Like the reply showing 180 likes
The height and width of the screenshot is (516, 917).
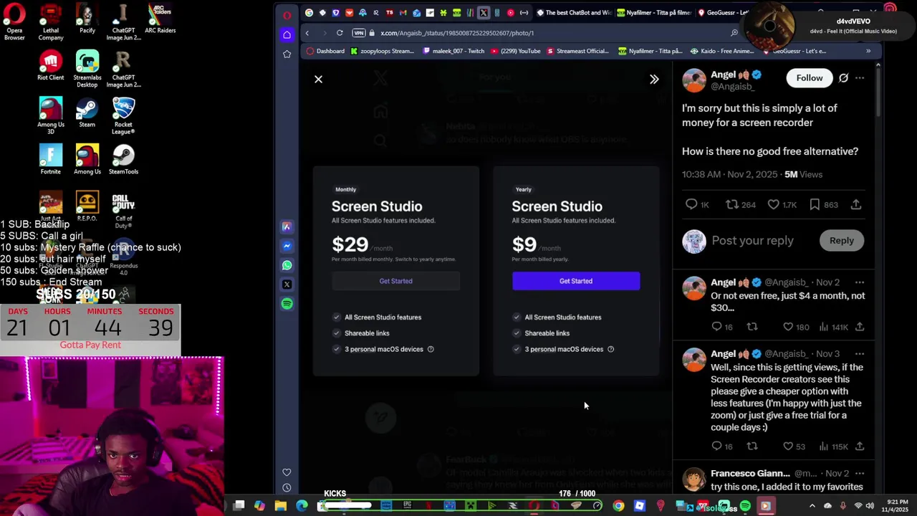tap(795, 327)
